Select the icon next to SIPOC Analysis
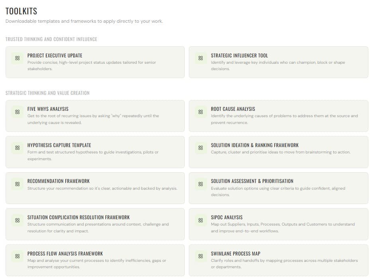372x279 pixels. (x=201, y=220)
